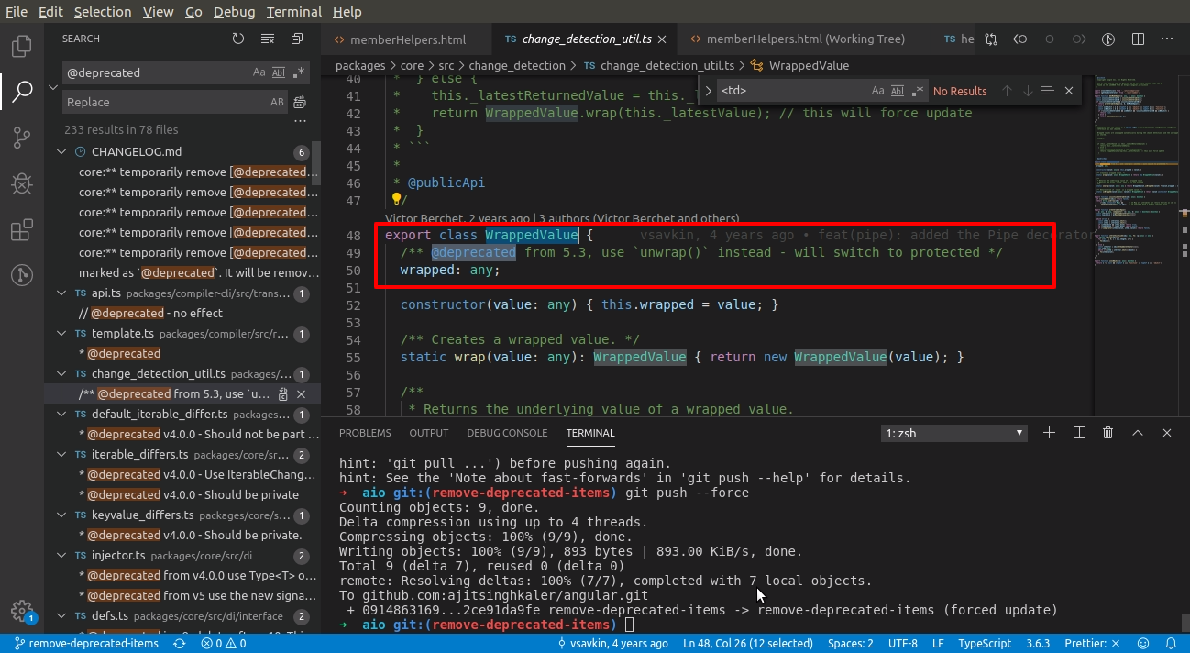Change language mode from TypeScript

[x=985, y=643]
